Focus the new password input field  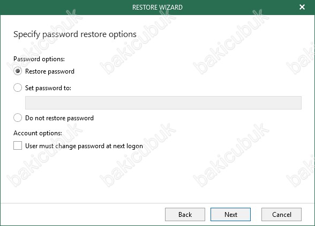pos(163,103)
